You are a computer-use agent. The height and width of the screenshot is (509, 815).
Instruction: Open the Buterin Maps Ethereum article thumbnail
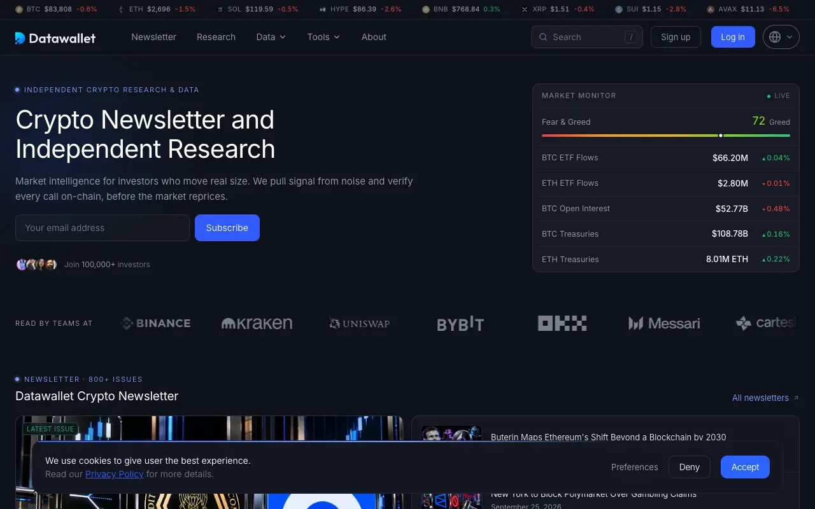[x=451, y=434]
